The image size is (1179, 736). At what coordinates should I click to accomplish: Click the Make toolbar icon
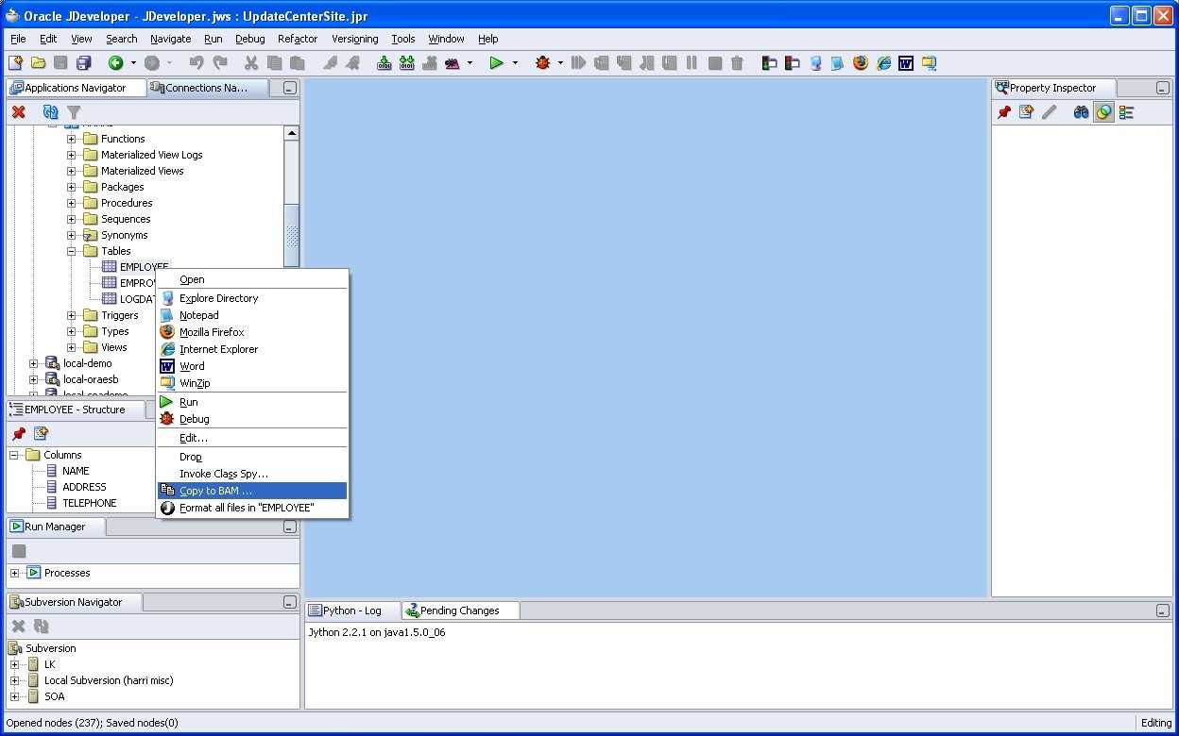coord(384,63)
